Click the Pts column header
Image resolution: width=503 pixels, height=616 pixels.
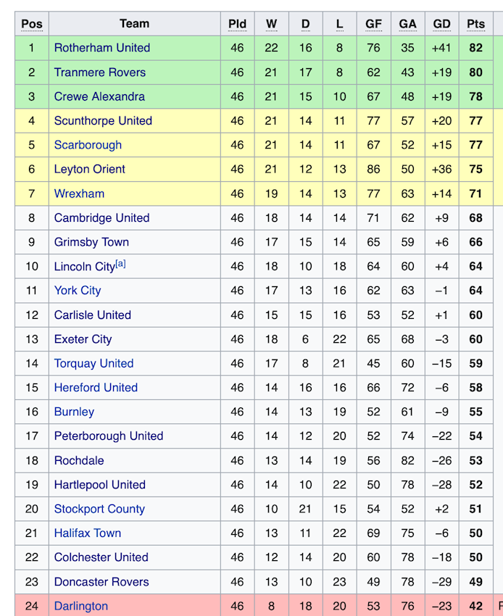[476, 24]
